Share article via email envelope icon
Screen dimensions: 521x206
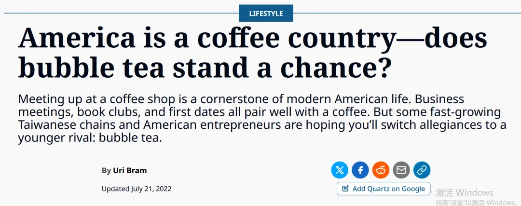401,170
